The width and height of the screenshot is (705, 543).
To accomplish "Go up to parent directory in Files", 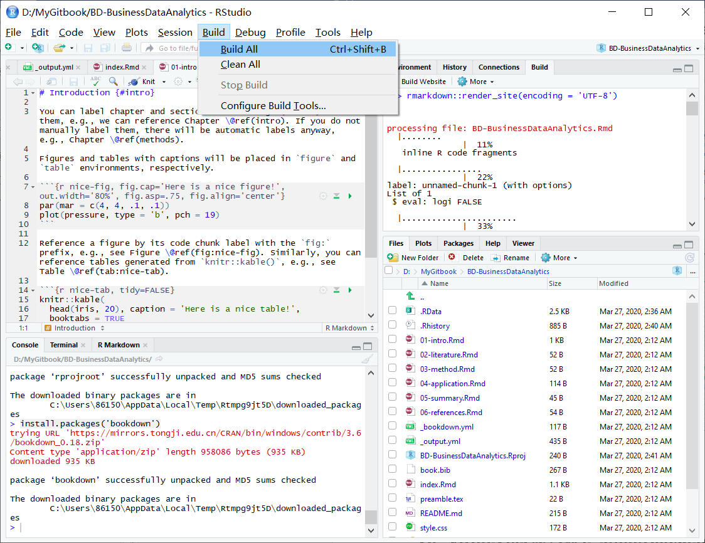I will click(410, 296).
